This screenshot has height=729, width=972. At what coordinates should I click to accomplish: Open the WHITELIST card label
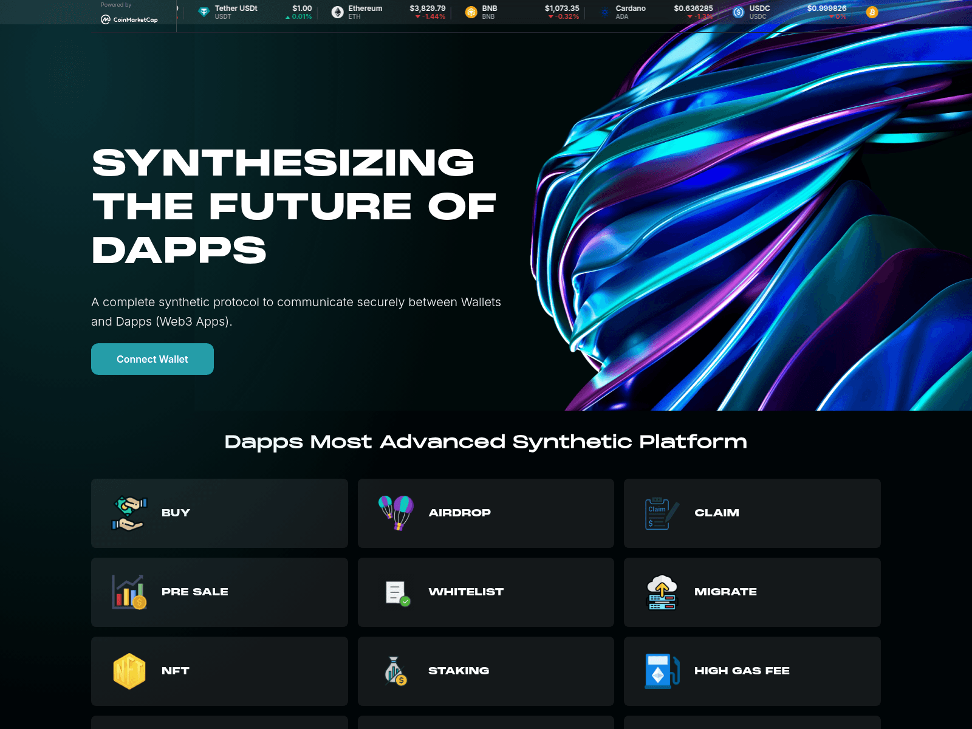pos(466,592)
